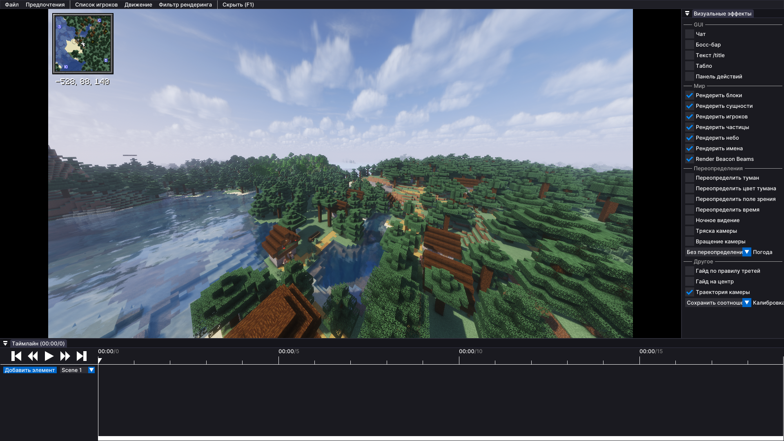The width and height of the screenshot is (784, 441).
Task: Enable the Босс-бар checkbox
Action: coord(690,45)
